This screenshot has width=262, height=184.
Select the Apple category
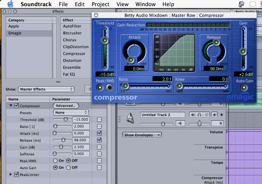click(x=29, y=26)
